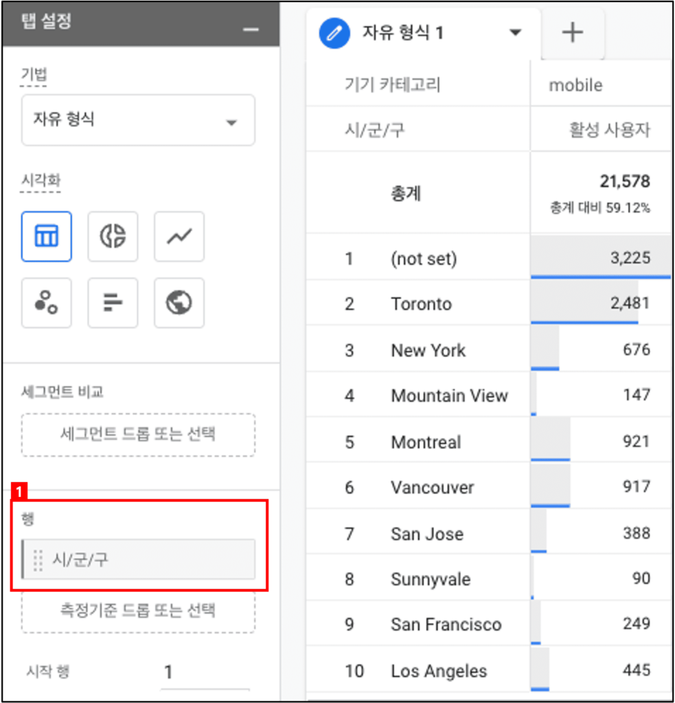This screenshot has height=703, width=675.
Task: Click the Toronto row
Action: [489, 303]
